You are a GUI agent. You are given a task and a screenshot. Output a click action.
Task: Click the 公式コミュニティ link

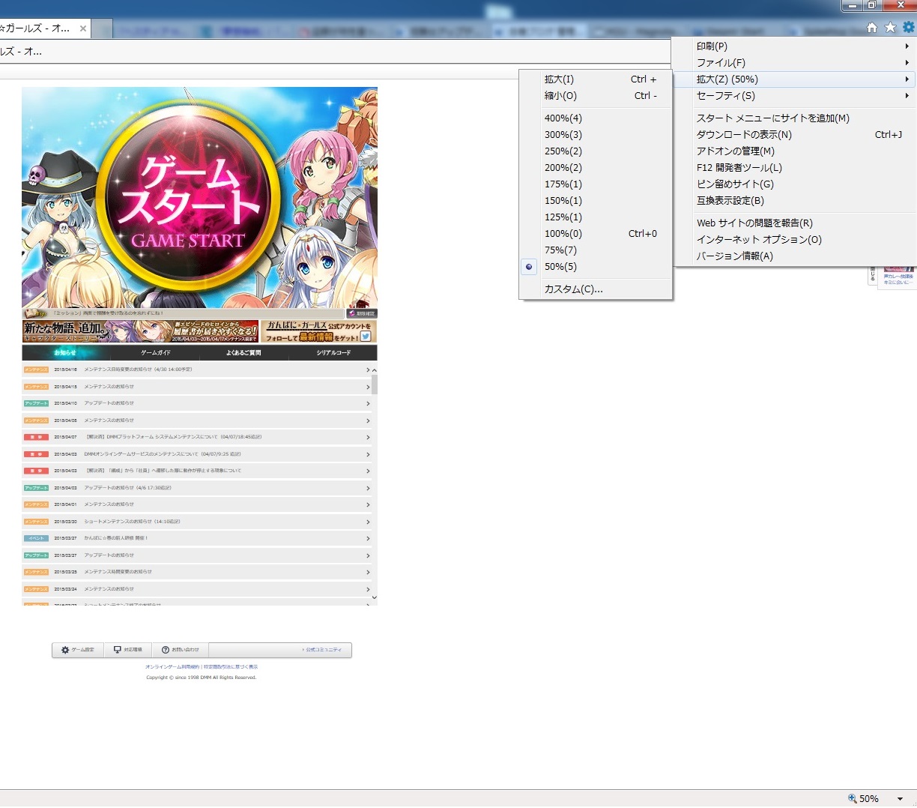pos(322,650)
